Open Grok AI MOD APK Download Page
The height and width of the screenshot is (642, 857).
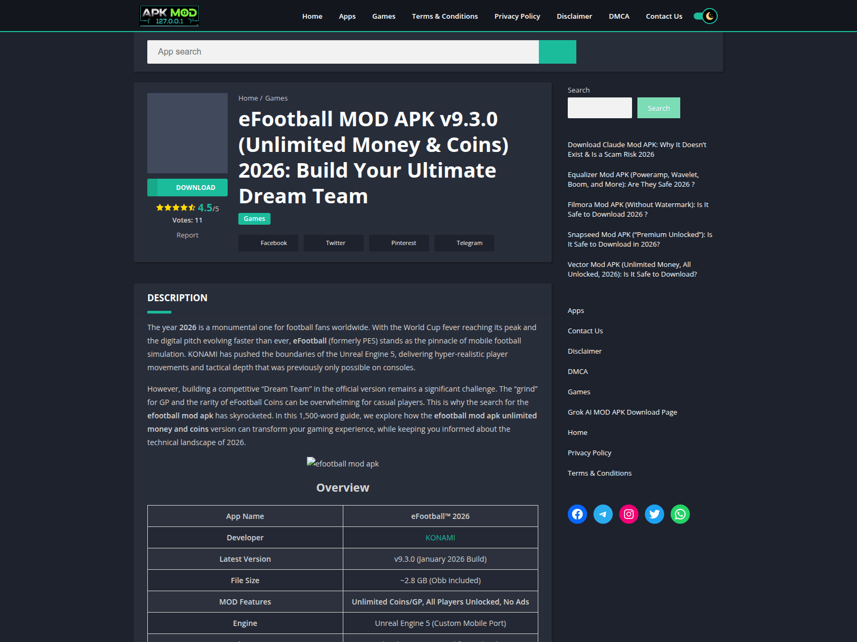coord(622,412)
